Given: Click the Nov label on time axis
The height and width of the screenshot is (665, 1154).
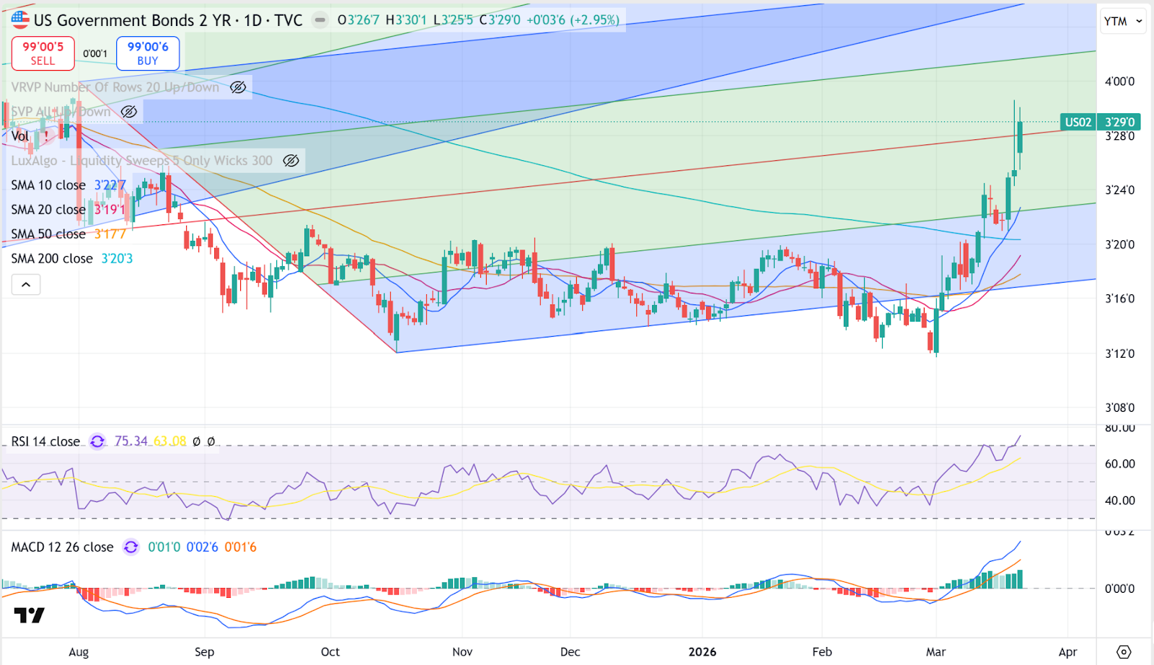Looking at the screenshot, I should (x=462, y=652).
